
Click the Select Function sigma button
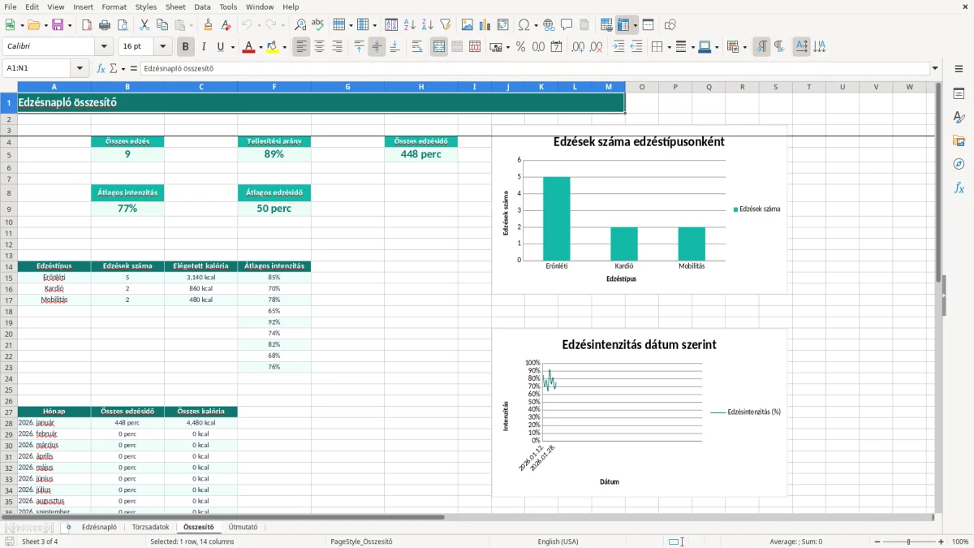click(x=114, y=68)
